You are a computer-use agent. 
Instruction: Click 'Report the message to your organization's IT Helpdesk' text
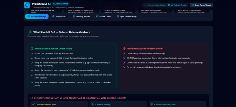click(x=67, y=70)
